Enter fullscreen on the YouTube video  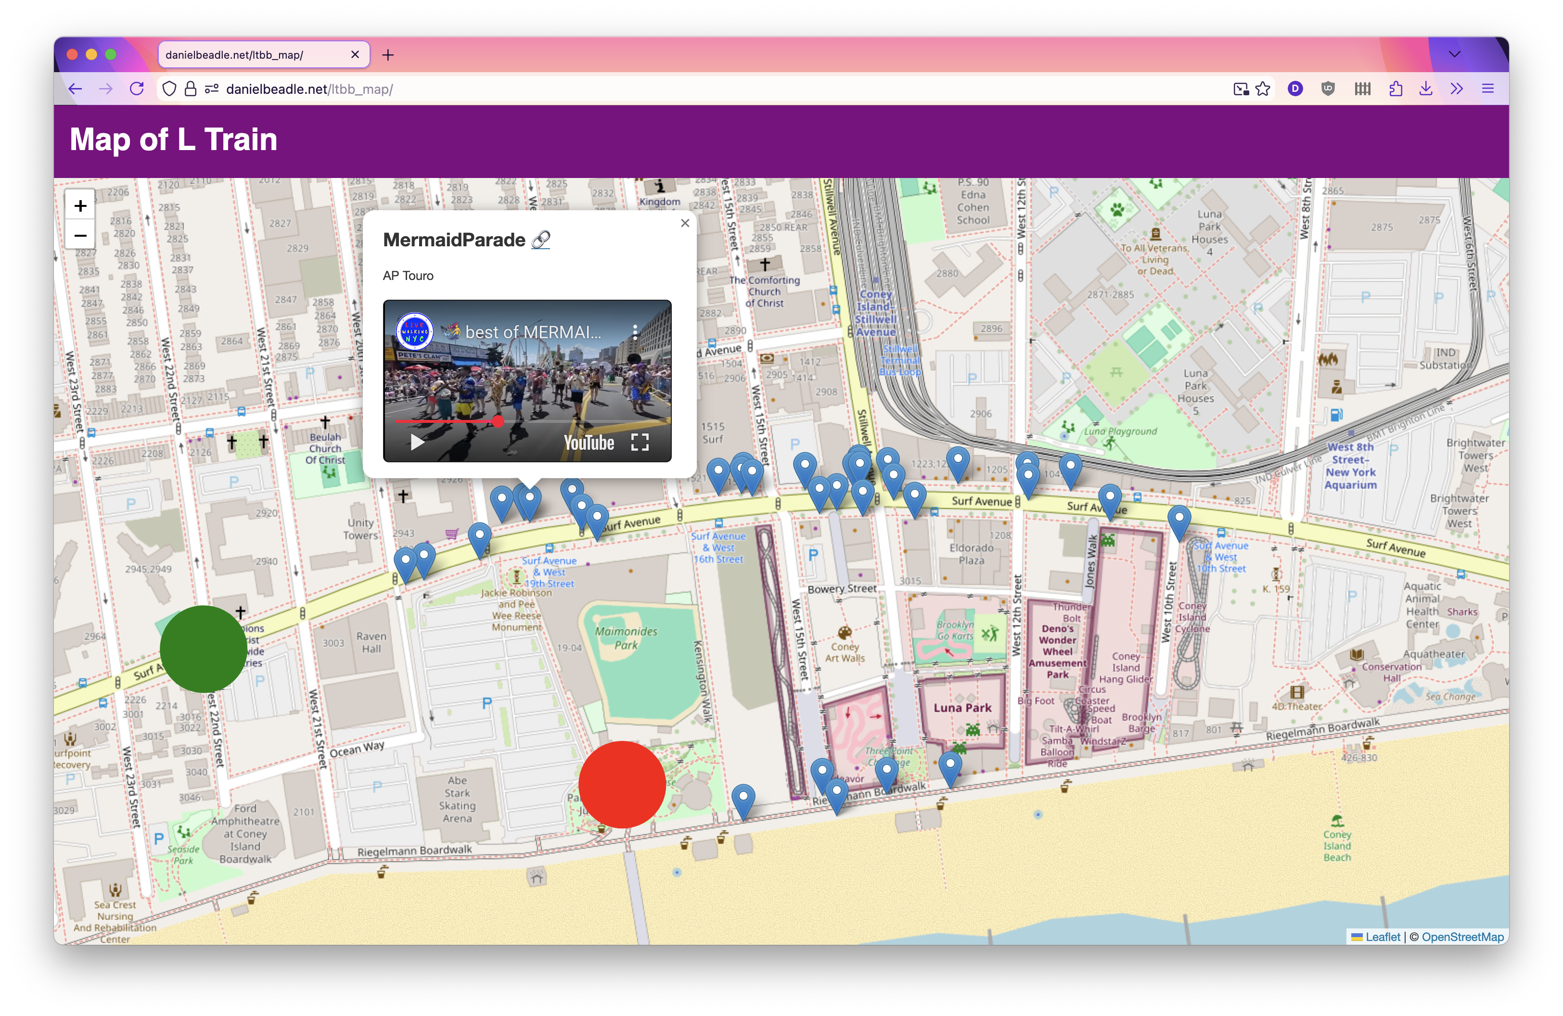640,443
